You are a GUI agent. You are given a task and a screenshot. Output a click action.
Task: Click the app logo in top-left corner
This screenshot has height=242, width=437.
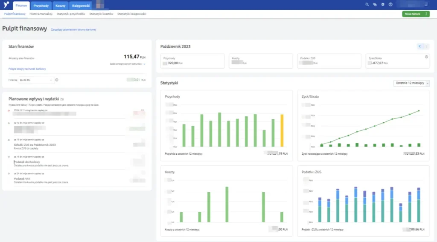6,5
